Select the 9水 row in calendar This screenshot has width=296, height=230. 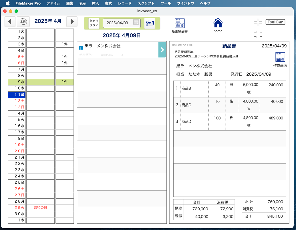point(17,82)
